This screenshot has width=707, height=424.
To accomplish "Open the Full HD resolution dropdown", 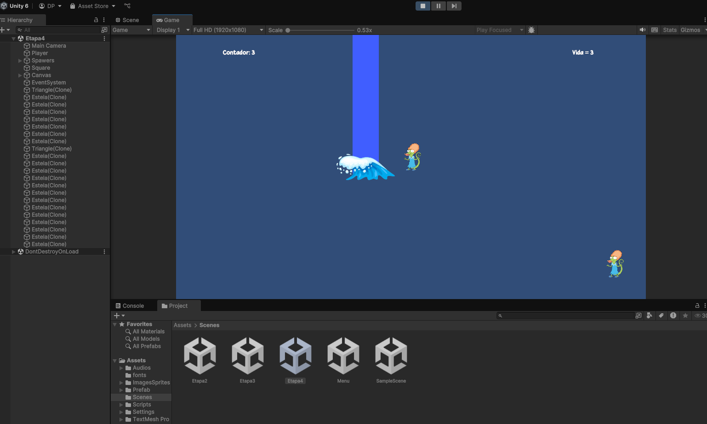I will pos(228,30).
